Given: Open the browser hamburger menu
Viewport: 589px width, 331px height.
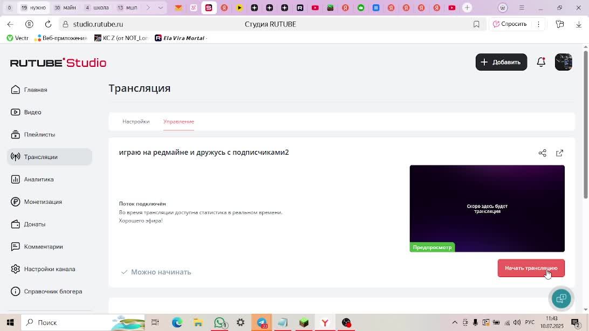Looking at the screenshot, I should pyautogui.click(x=522, y=8).
